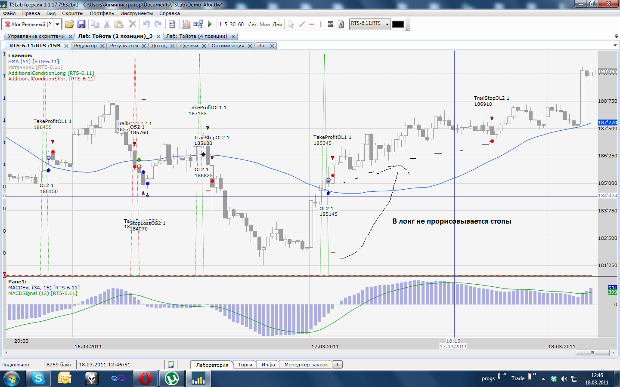Image resolution: width=620 pixels, height=387 pixels.
Task: Add a new workspace tab with plus
Action: 338,365
